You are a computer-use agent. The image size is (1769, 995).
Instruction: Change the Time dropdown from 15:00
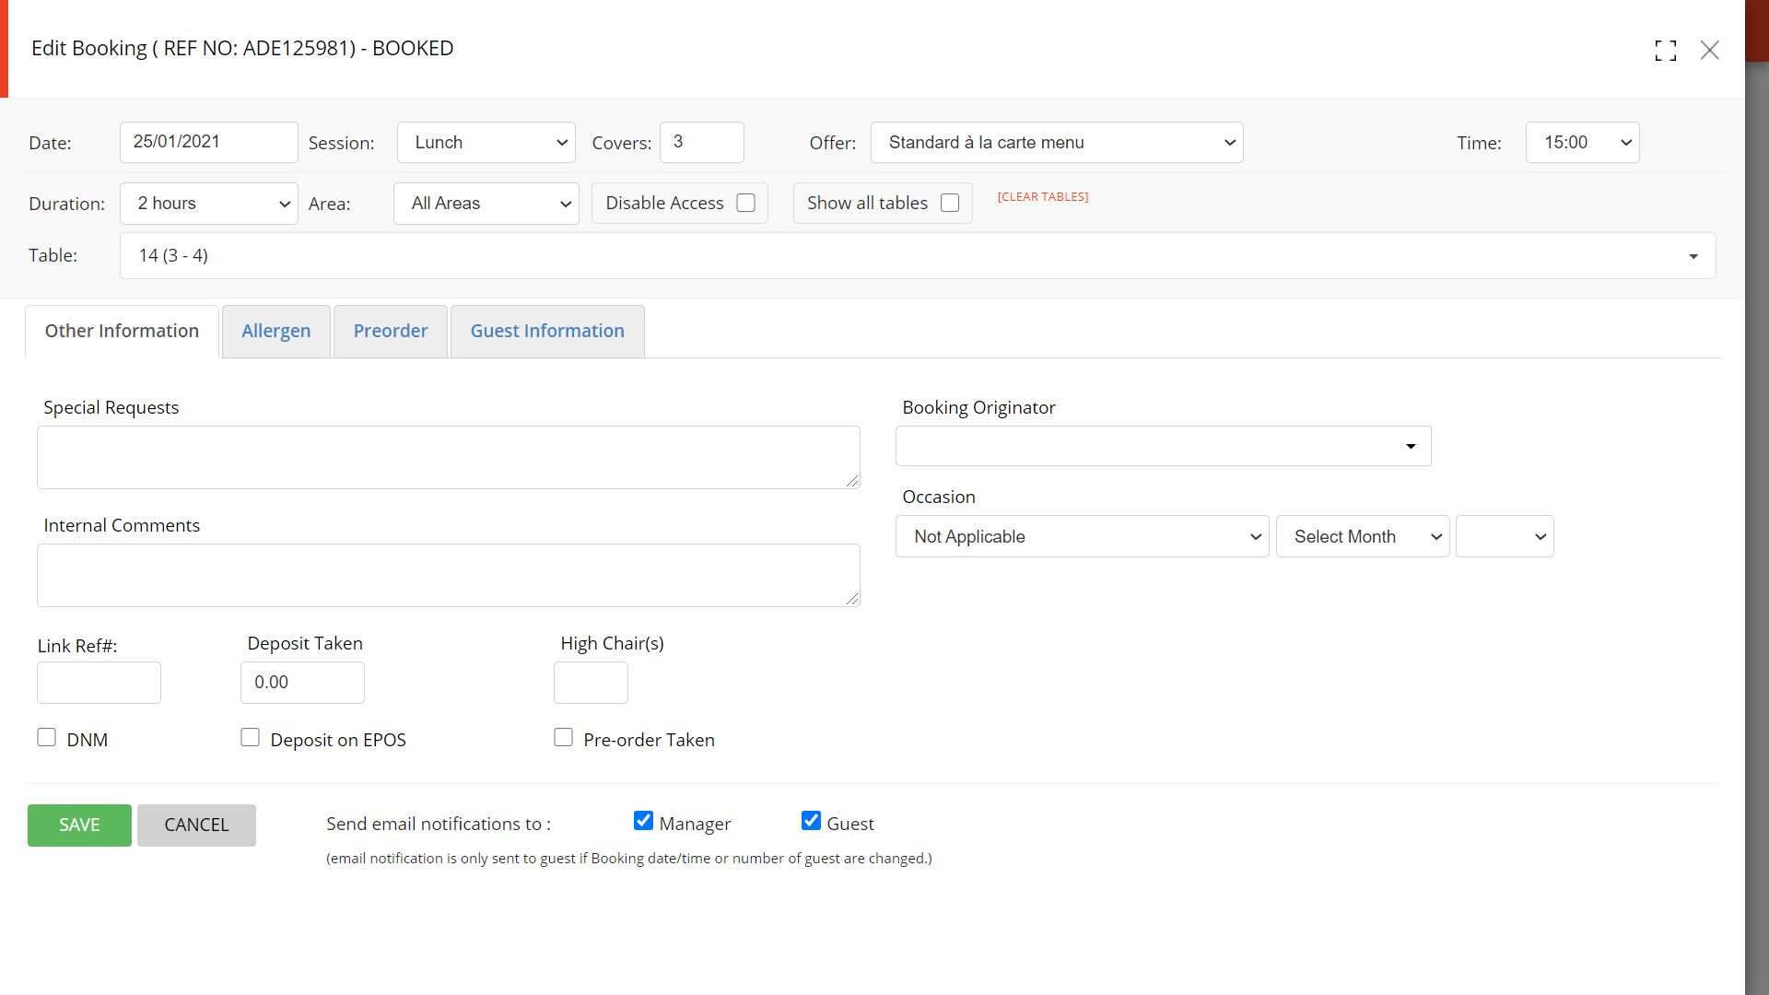click(1583, 143)
